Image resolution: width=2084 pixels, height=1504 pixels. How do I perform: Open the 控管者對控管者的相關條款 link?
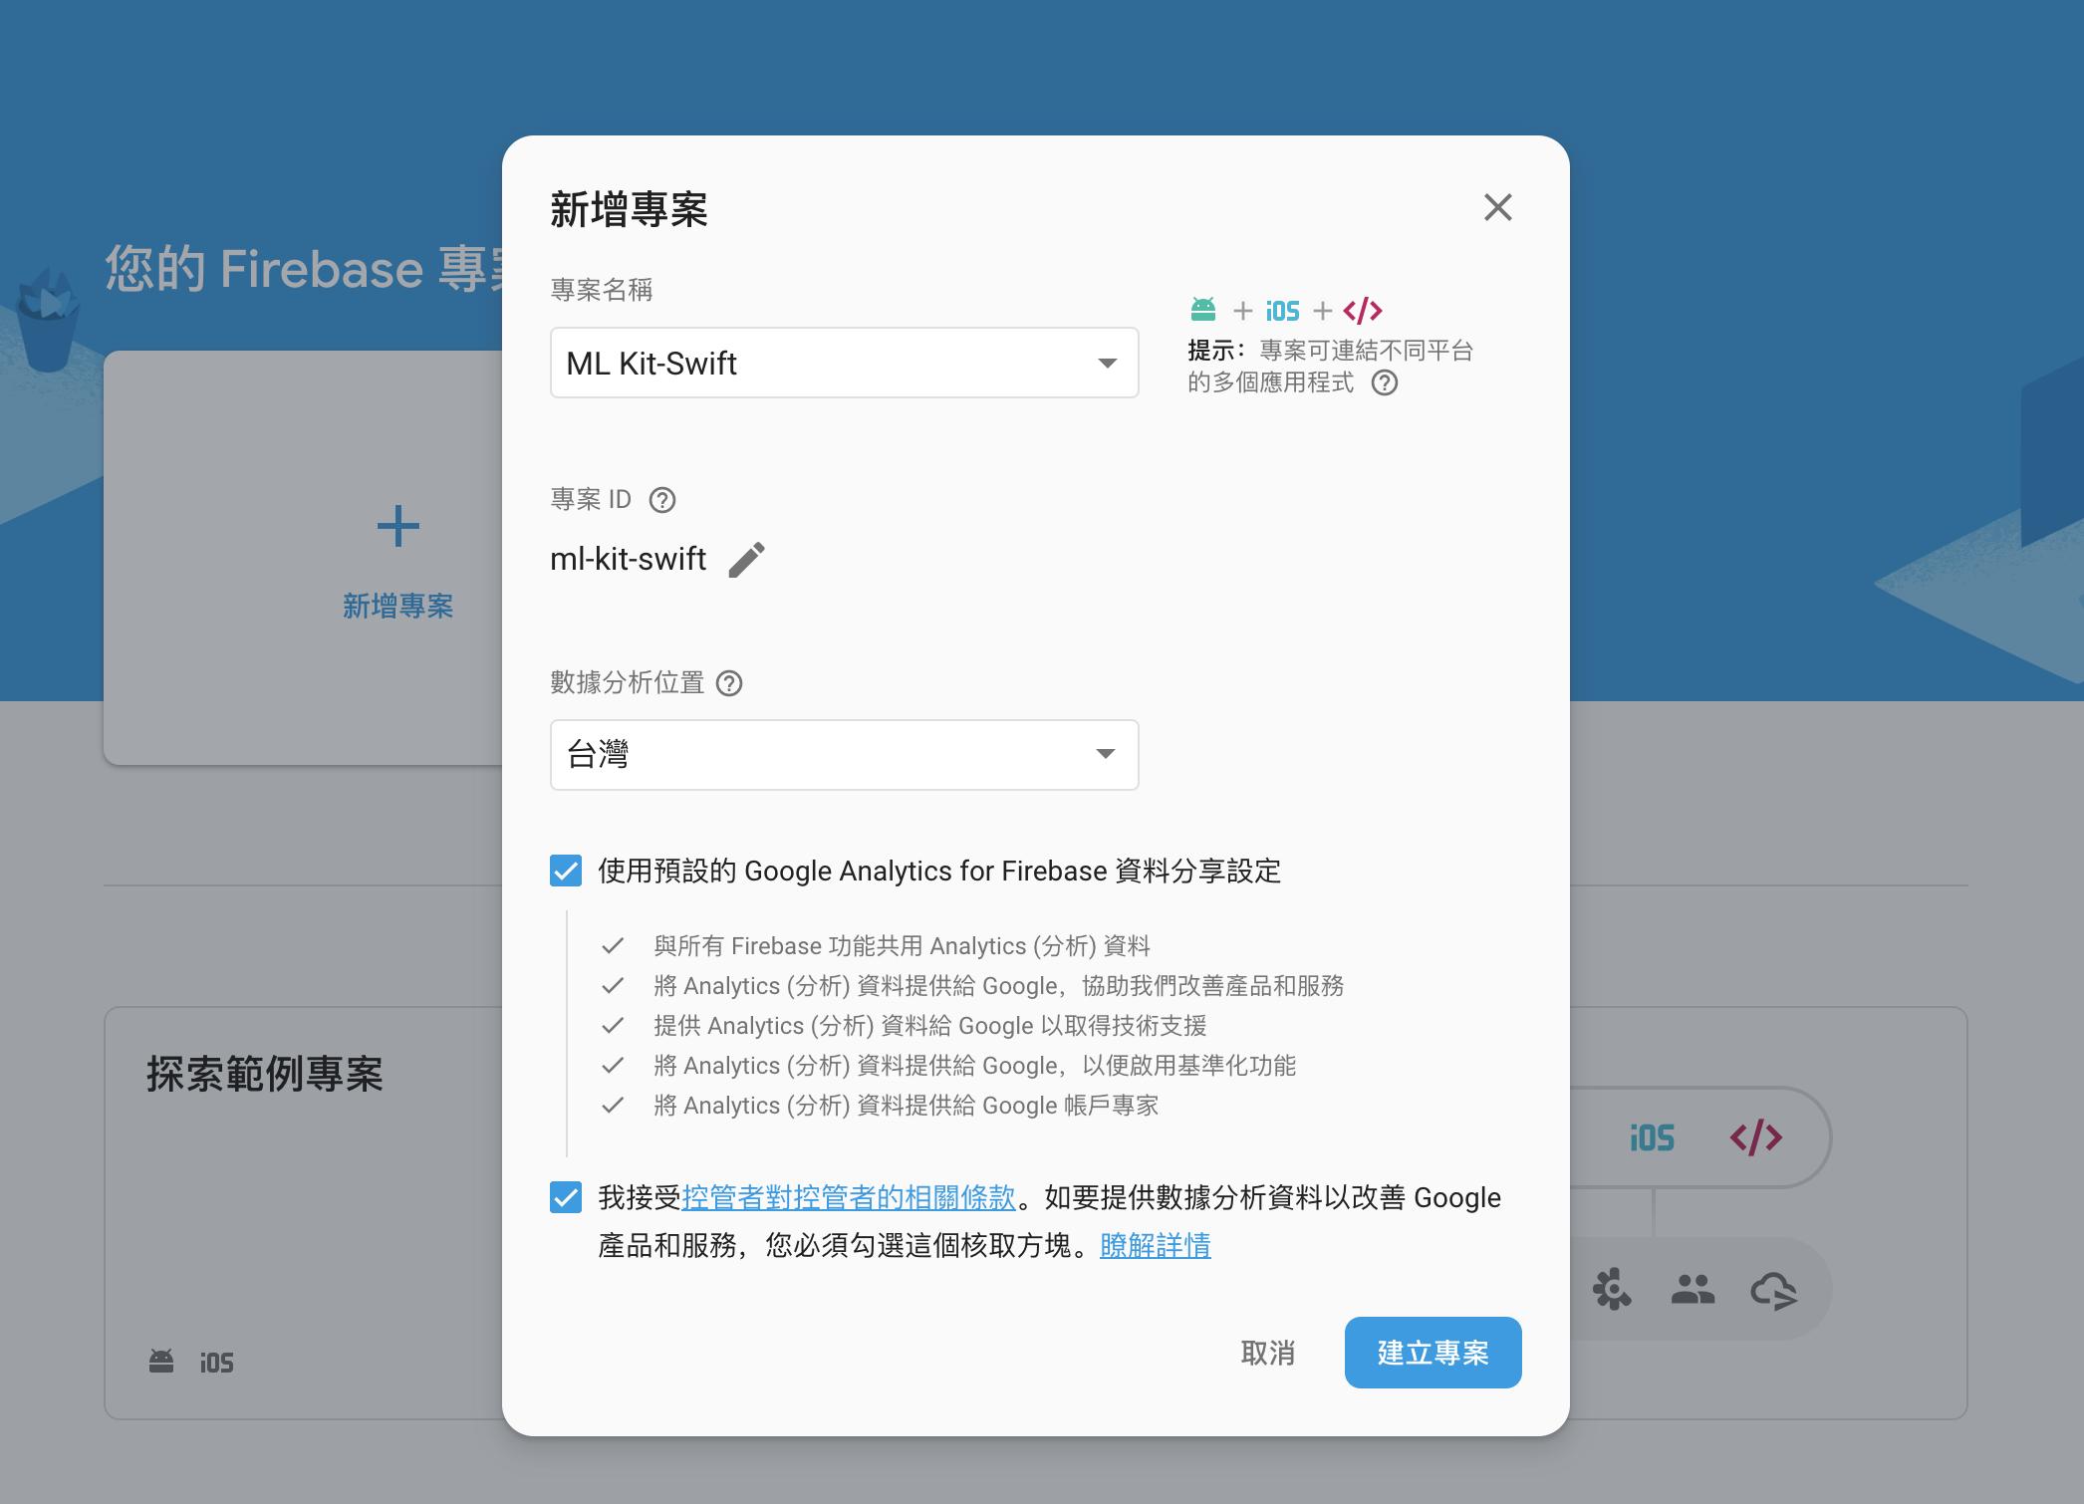pos(849,1197)
